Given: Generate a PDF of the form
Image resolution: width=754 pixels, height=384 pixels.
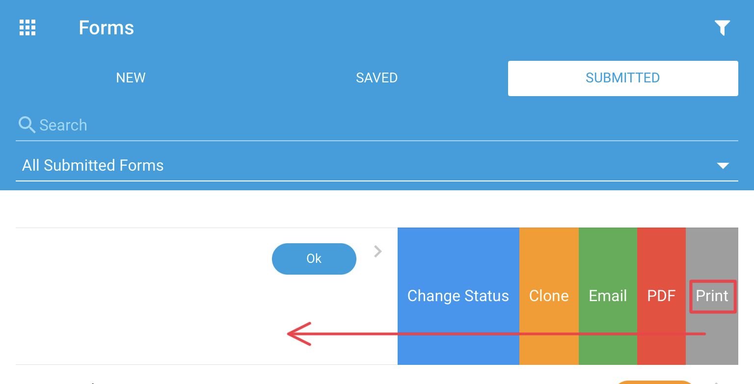Looking at the screenshot, I should pyautogui.click(x=661, y=296).
